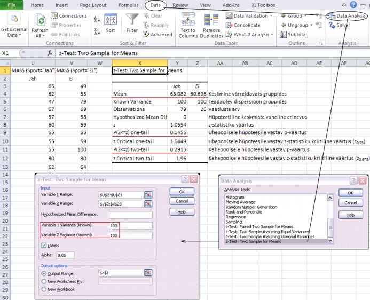Screen dimensions: 370x300
Task: Expand the Data Validation dropdown
Action: point(271,16)
